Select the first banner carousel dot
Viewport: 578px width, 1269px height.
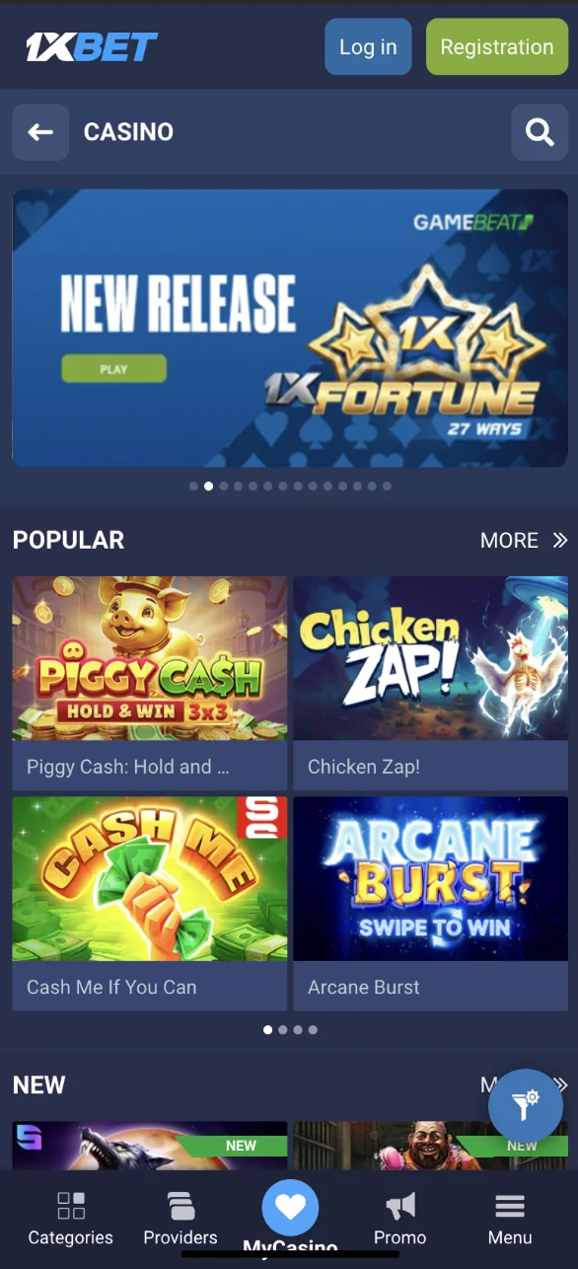pos(193,486)
